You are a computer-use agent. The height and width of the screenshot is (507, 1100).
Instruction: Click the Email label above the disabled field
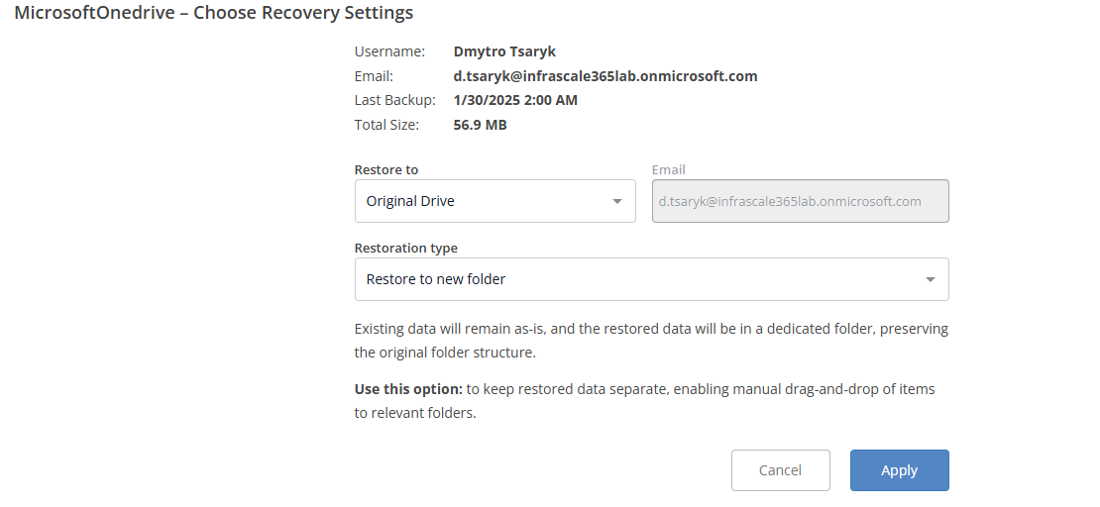669,169
